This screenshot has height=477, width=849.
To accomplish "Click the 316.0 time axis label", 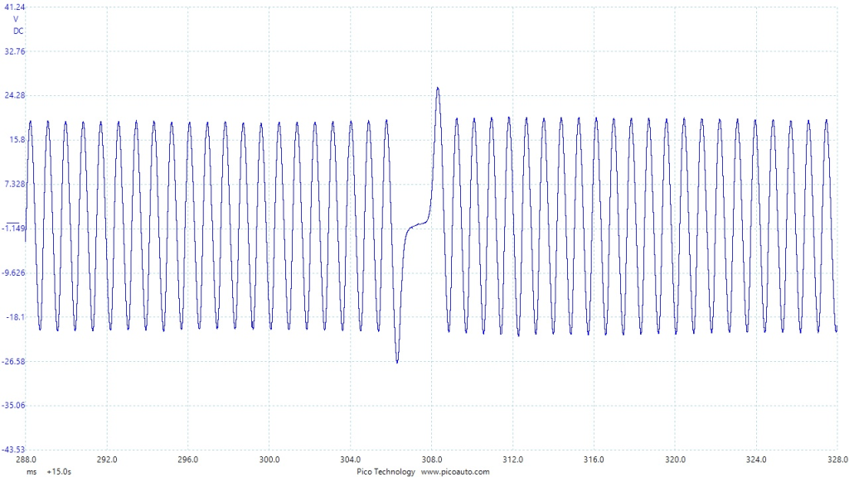I will [x=594, y=460].
